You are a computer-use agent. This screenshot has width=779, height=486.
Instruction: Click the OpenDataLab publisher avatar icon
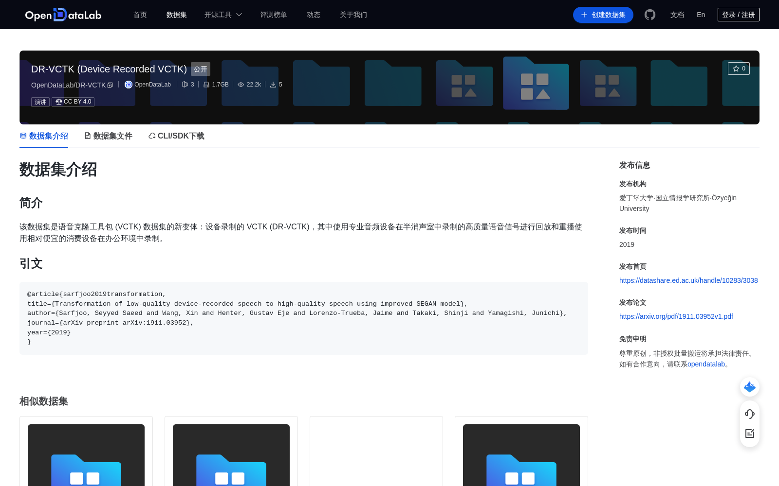click(129, 85)
